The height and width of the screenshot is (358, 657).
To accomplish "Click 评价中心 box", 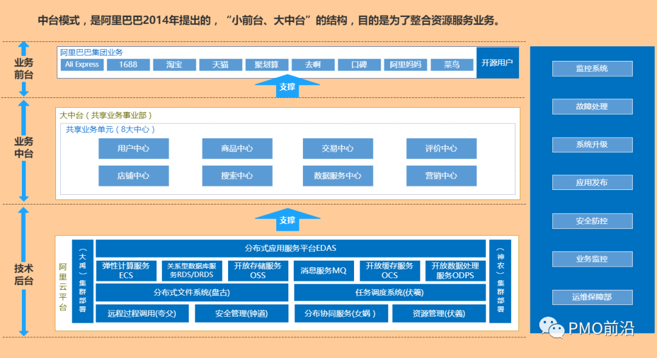I will 441,149.
